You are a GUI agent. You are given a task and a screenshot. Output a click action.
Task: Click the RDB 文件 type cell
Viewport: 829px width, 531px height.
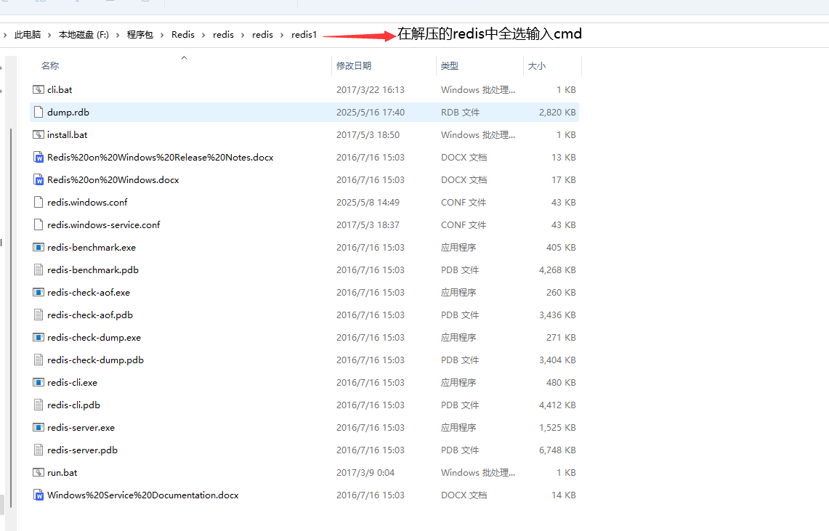(460, 112)
